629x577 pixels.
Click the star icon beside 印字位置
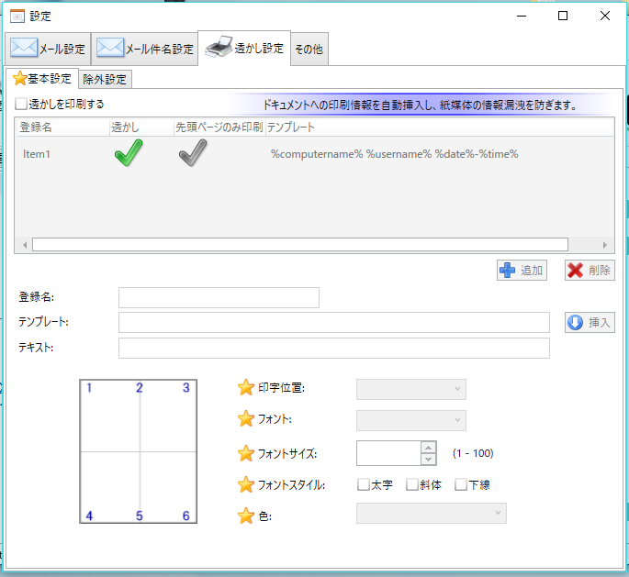pos(246,387)
